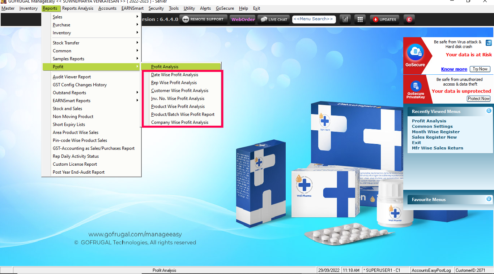Click the Protect Now button
Viewport: 494px width, 274px height.
[478, 99]
